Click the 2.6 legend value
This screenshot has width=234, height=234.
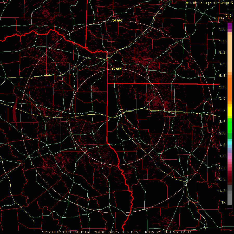222,133
